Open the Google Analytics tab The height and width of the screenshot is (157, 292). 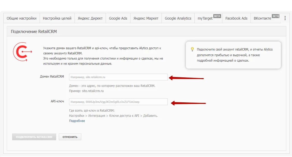[178, 18]
